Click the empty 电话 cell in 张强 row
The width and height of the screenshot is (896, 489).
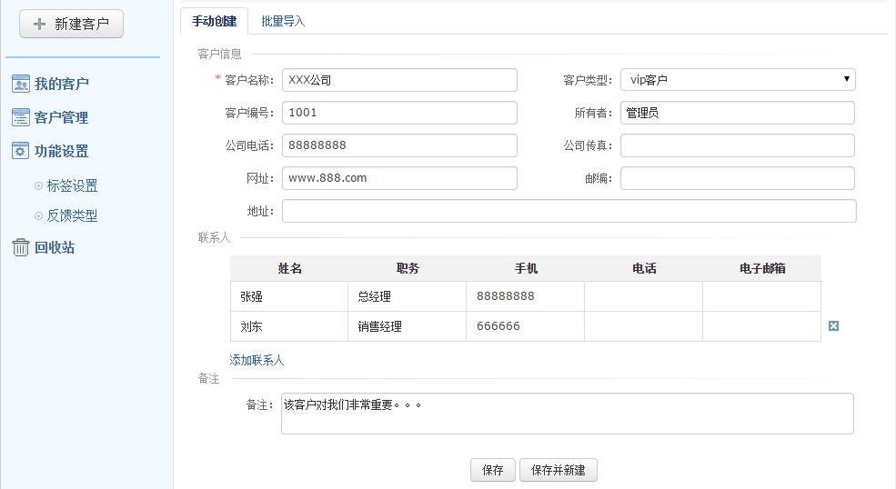(644, 296)
